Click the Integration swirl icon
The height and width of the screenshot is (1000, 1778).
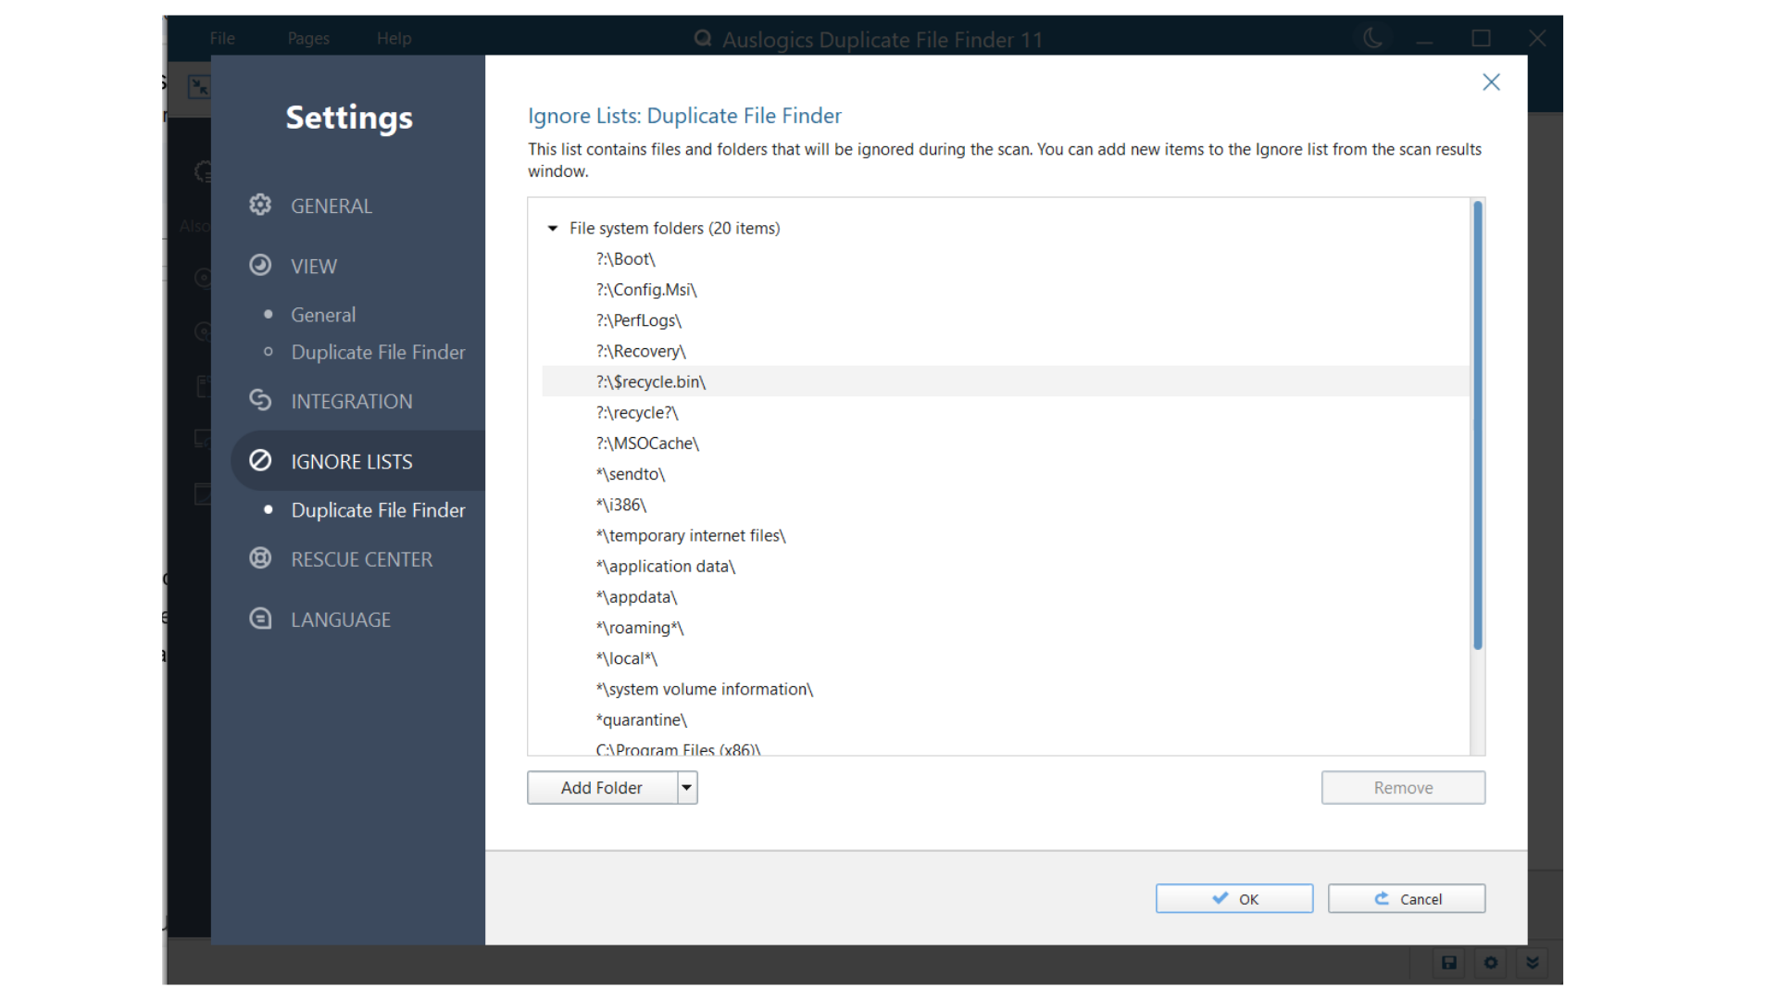click(260, 400)
